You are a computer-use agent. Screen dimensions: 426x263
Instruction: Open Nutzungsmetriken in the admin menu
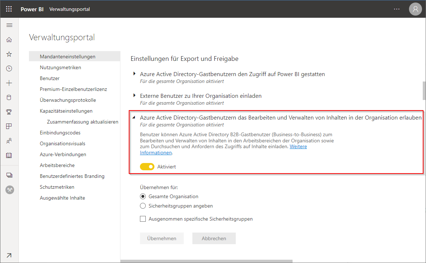click(60, 67)
